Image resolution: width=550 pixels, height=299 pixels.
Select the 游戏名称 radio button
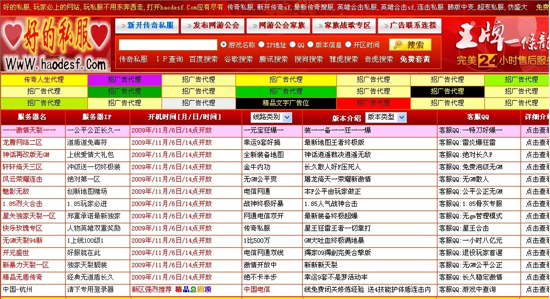click(x=224, y=45)
